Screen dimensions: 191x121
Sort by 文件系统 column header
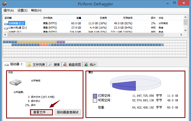[52, 18]
